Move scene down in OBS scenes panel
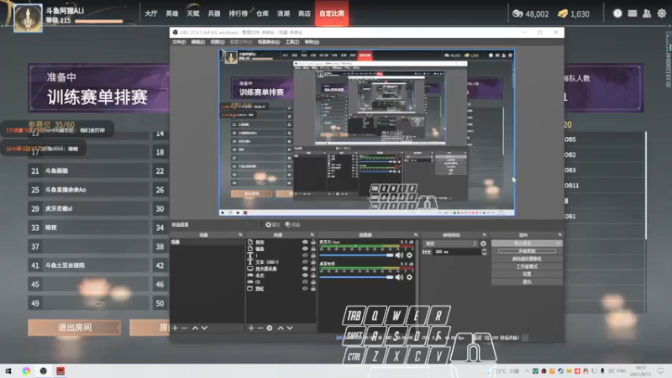672x378 pixels. (x=204, y=328)
